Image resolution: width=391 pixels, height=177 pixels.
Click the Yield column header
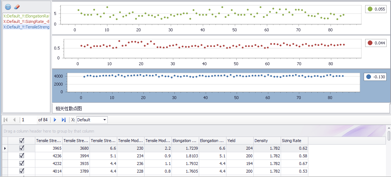pos(240,141)
